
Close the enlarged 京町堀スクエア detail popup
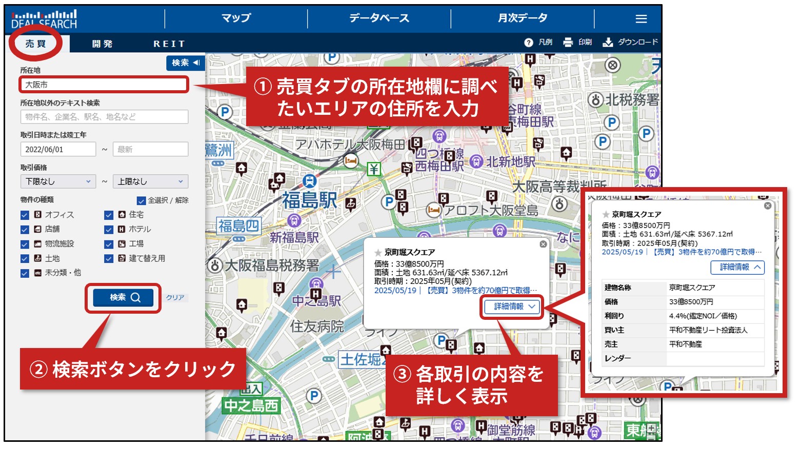[x=768, y=206]
